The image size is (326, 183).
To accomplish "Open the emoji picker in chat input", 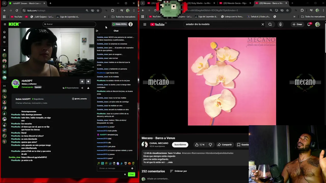I will [132, 168].
